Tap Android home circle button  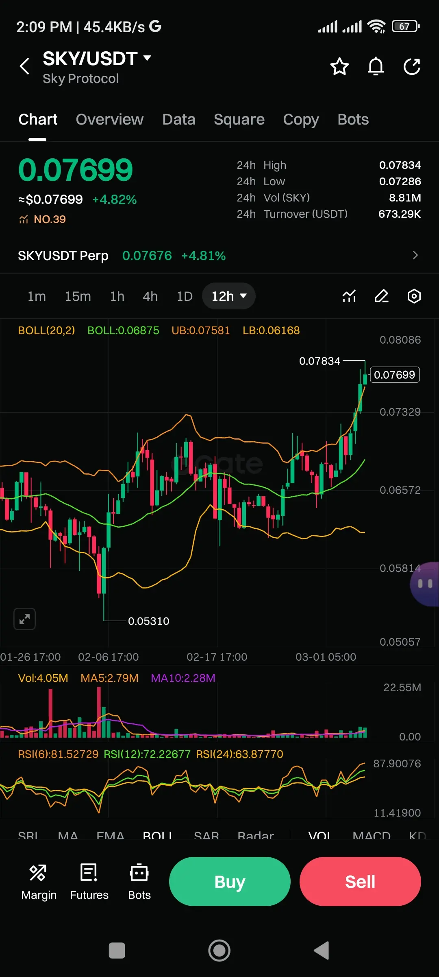(x=219, y=951)
